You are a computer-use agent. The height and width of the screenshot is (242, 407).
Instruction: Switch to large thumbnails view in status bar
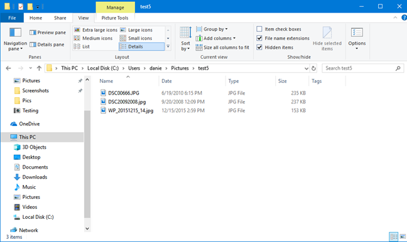tap(403, 236)
